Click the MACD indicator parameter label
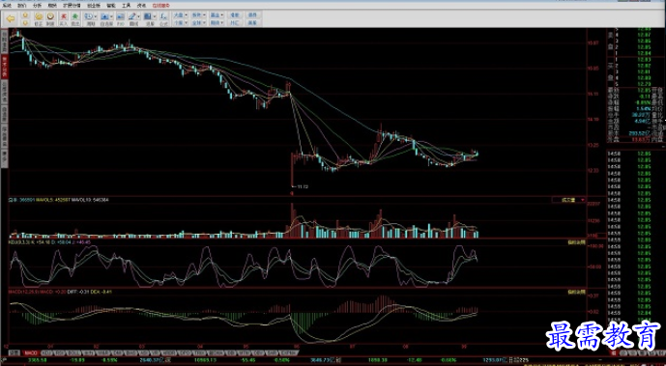This screenshot has width=666, height=366. (x=25, y=292)
